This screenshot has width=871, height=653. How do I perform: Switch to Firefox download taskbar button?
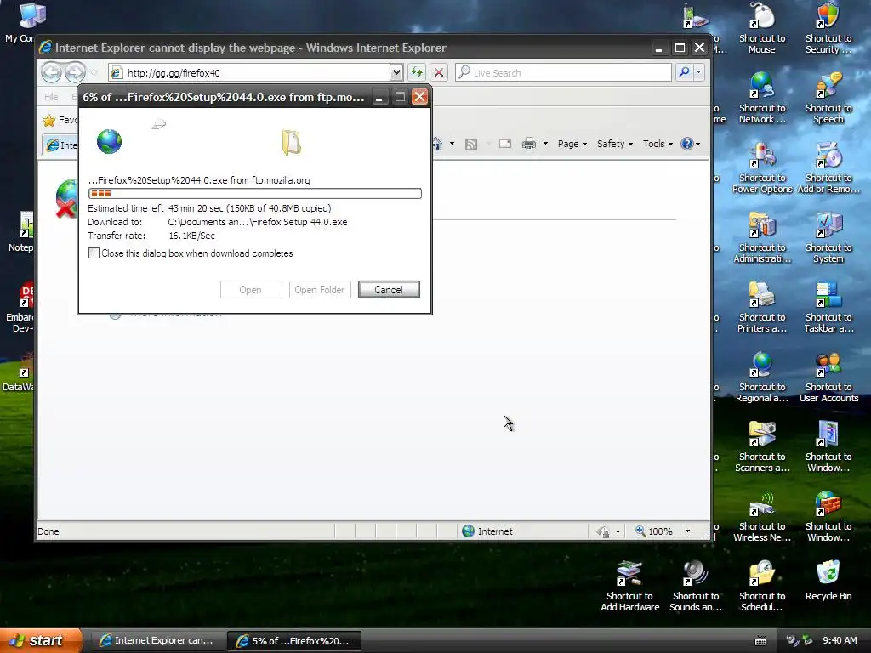pos(294,640)
